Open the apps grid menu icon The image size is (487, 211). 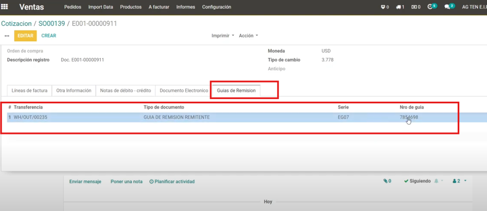coord(5,7)
